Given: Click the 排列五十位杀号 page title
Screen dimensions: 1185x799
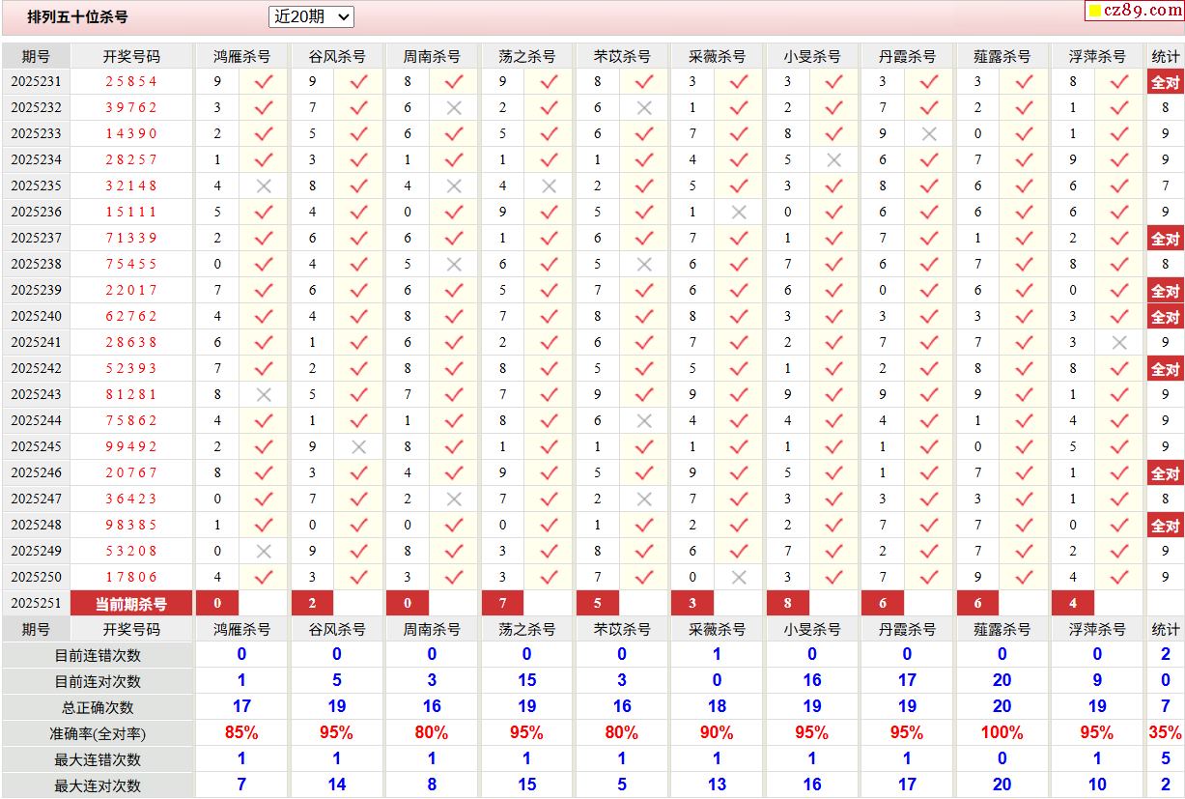Looking at the screenshot, I should tap(77, 17).
